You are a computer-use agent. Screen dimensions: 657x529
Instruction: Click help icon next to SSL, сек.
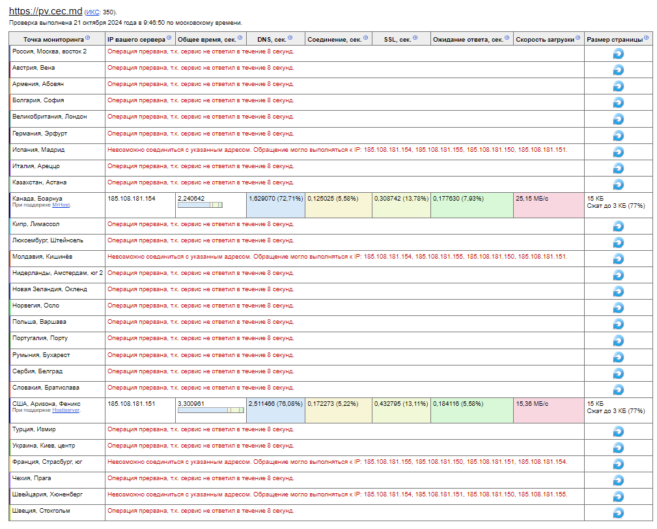(415, 38)
